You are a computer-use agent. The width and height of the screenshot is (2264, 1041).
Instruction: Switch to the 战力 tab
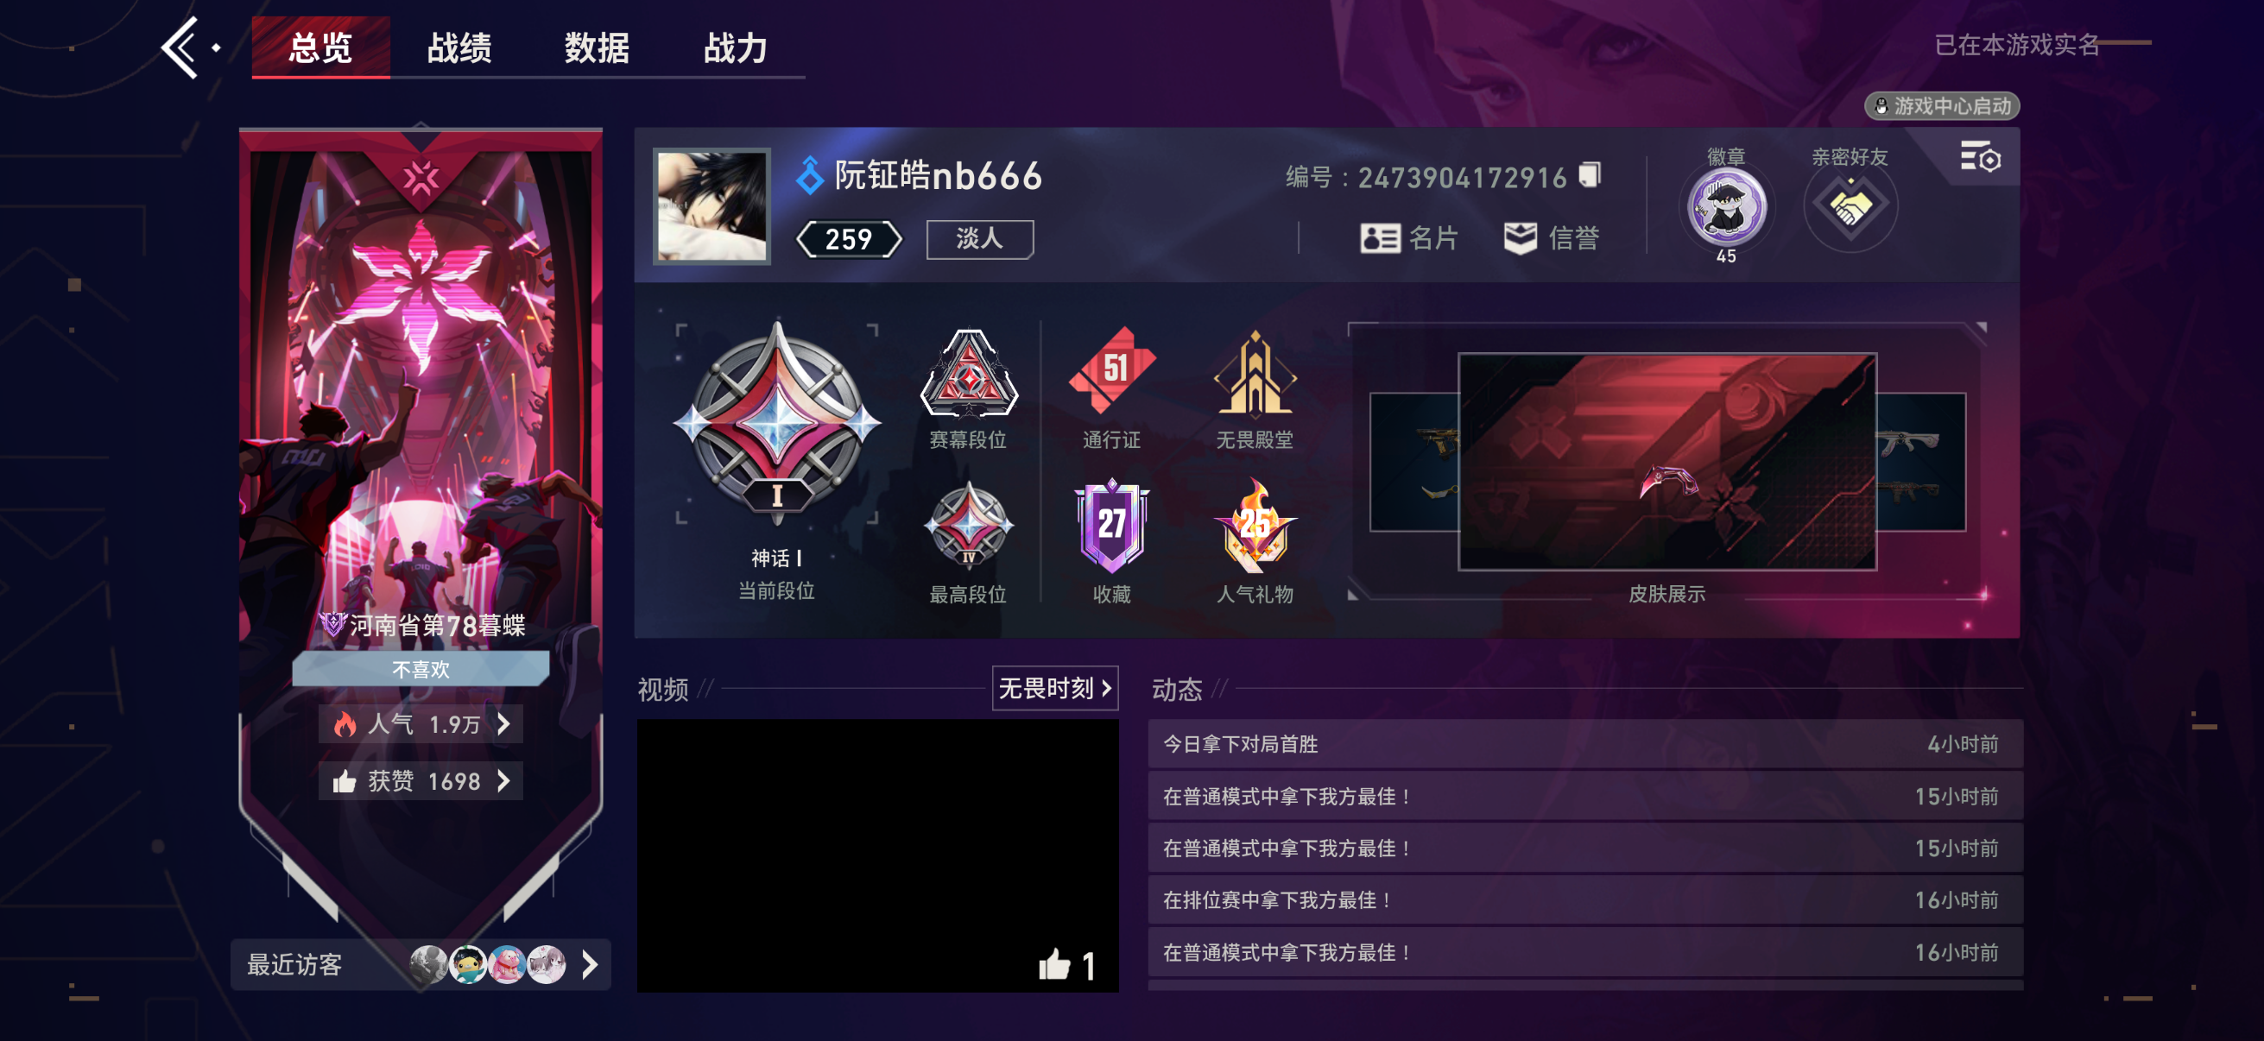[735, 47]
